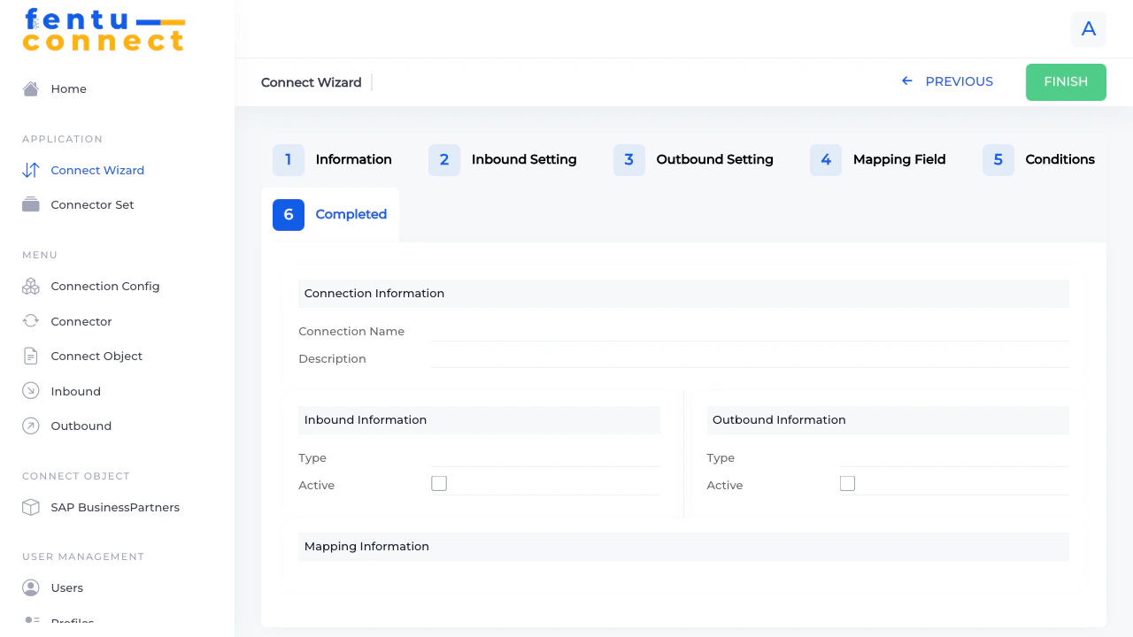Click the Connect Wizard page title
Screen dimensions: 1133x637
(311, 82)
